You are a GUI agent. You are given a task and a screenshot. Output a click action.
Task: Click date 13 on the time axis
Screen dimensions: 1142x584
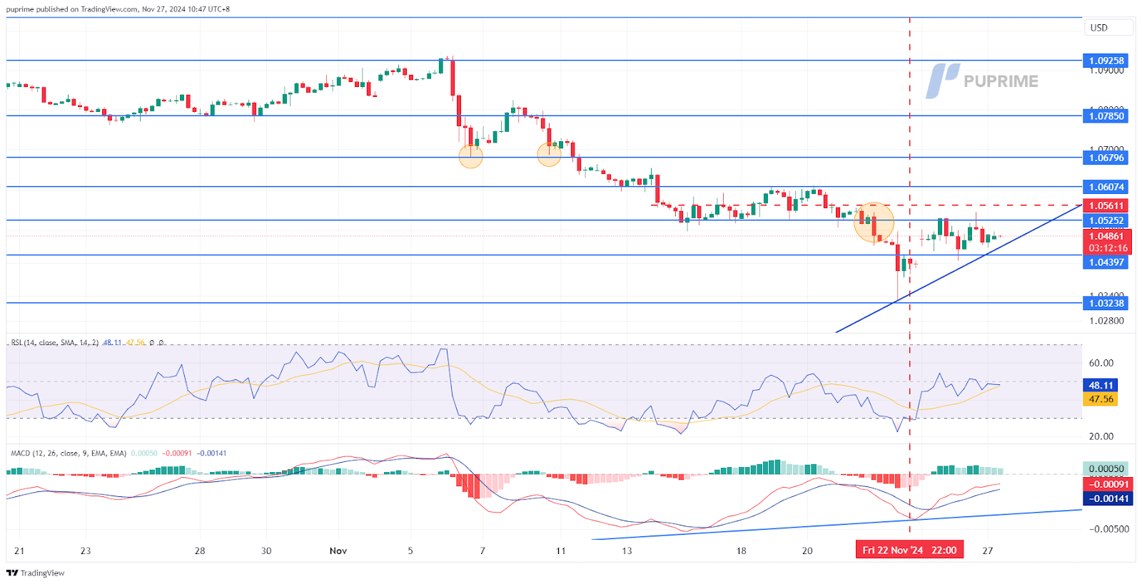(627, 550)
